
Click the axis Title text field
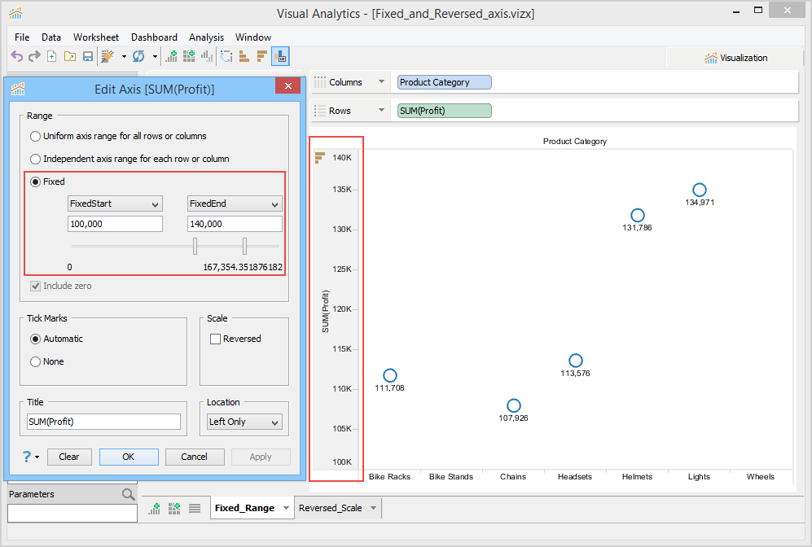pyautogui.click(x=103, y=422)
